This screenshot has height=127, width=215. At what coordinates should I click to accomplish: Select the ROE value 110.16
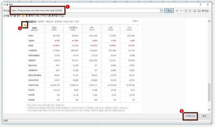point(56,90)
